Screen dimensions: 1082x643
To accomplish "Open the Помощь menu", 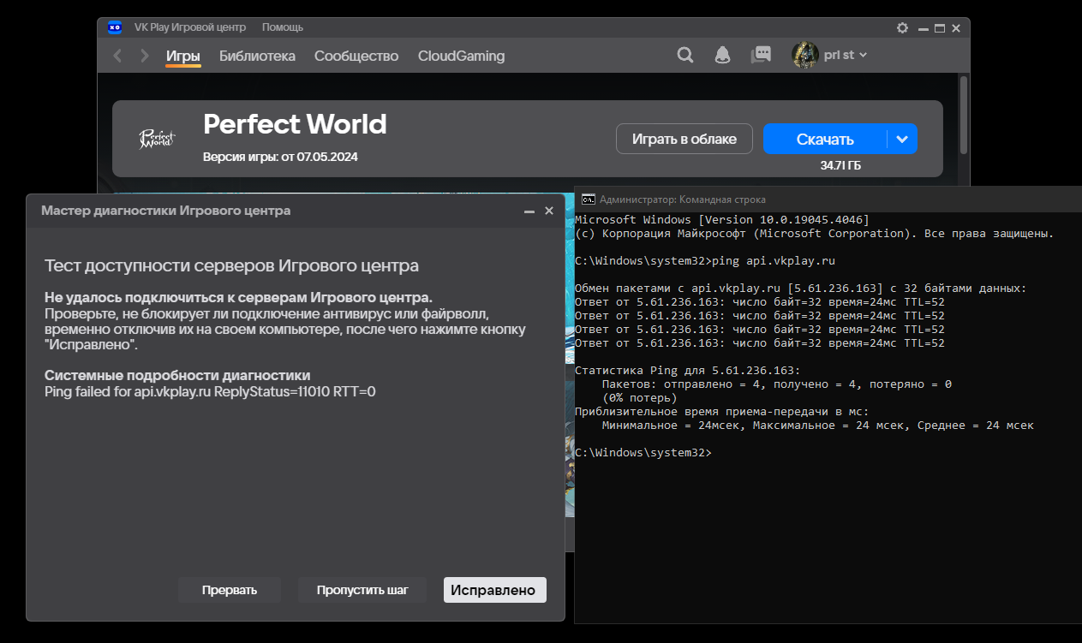I will 282,27.
